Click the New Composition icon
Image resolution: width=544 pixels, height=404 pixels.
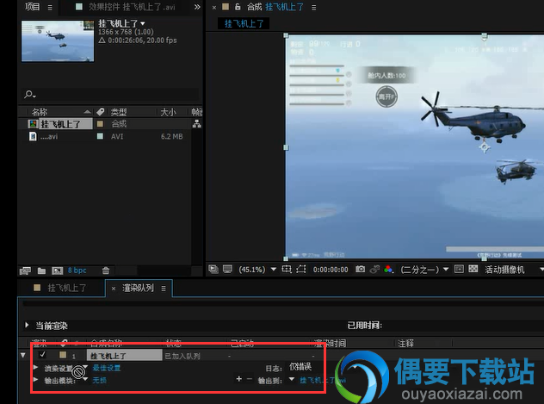58,270
